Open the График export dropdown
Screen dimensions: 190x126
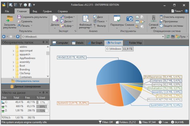68,17
